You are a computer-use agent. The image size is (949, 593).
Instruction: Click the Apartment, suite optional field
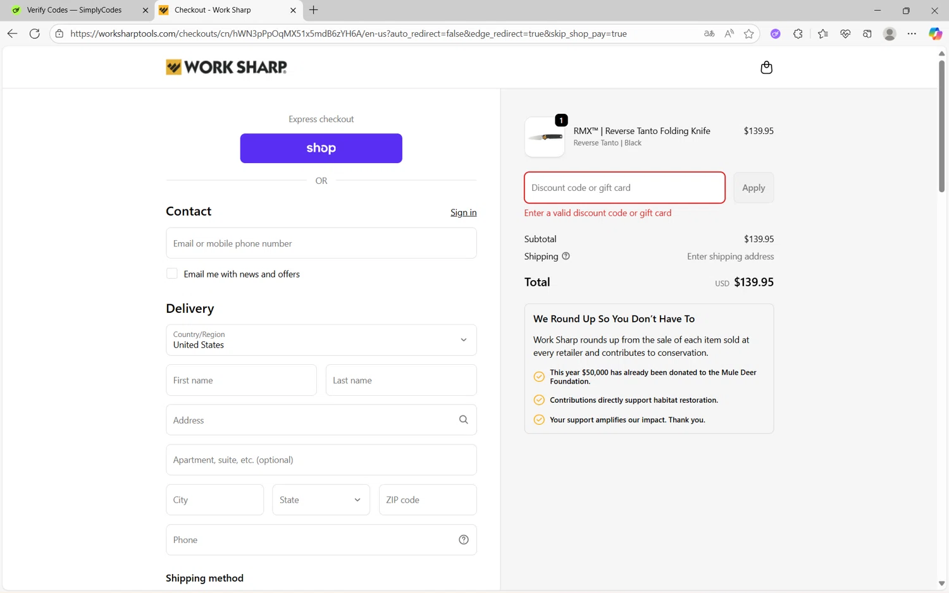pos(321,460)
